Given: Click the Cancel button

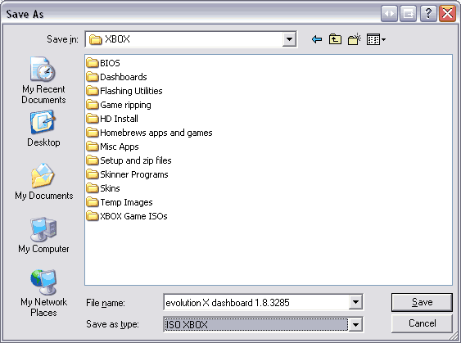Looking at the screenshot, I should (422, 323).
